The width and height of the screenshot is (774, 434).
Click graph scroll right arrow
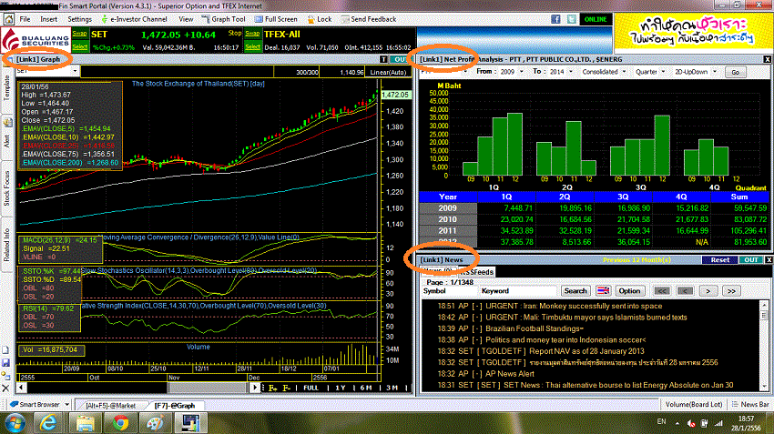255,388
